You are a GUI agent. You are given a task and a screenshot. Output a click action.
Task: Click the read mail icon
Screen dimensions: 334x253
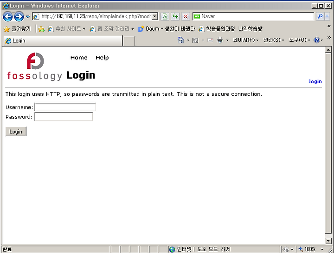(210, 40)
